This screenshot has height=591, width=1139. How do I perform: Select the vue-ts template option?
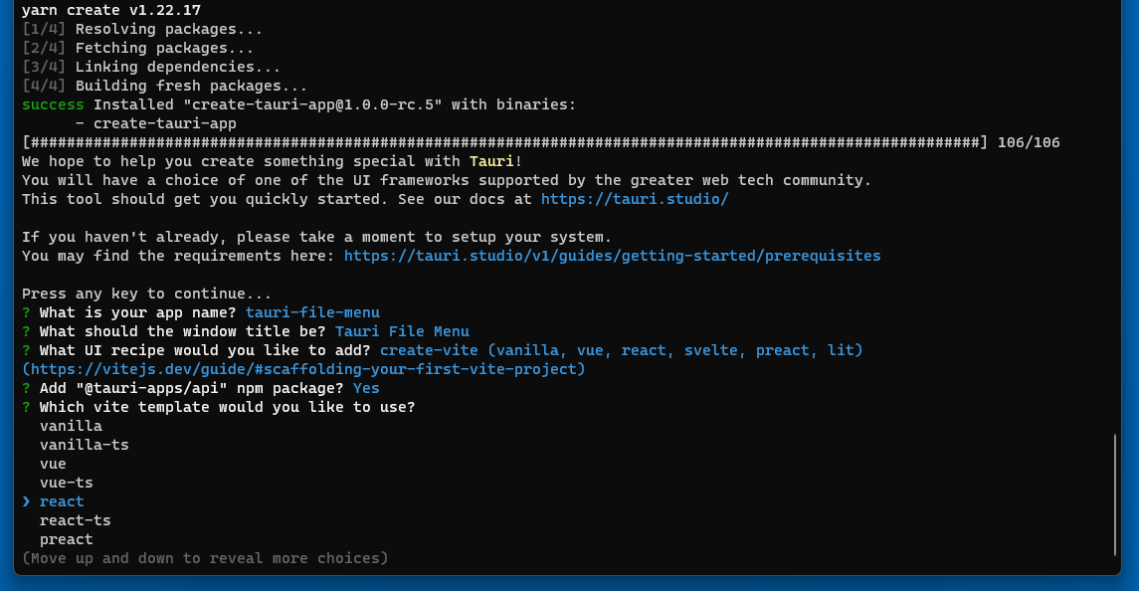(67, 483)
